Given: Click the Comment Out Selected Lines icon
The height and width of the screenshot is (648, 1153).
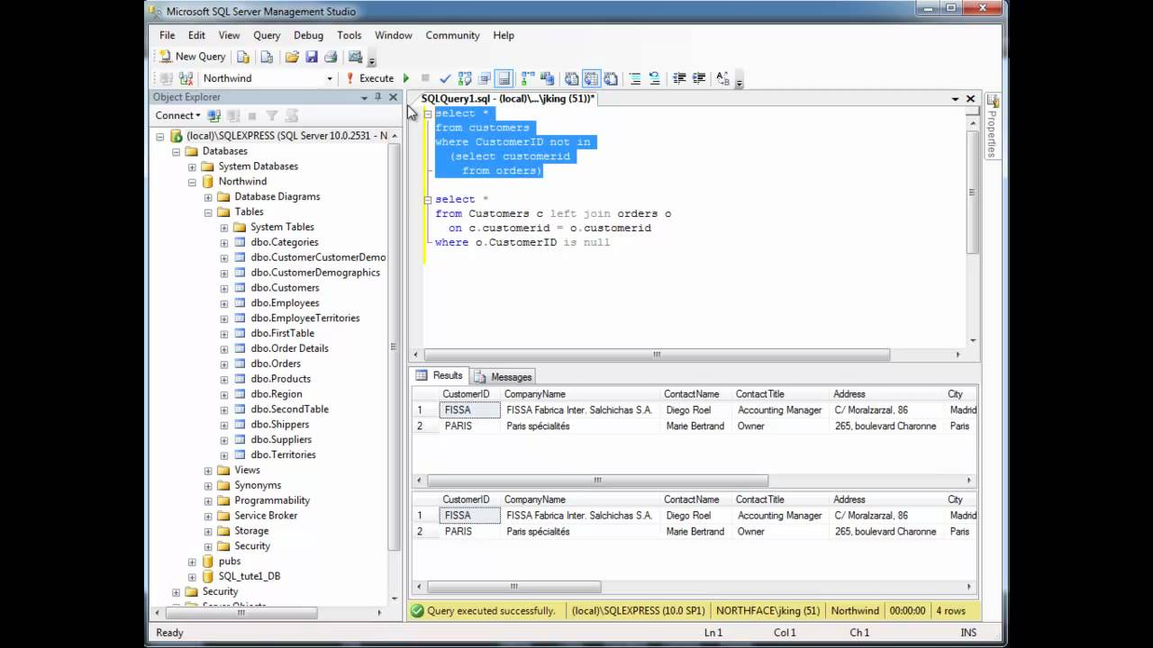Looking at the screenshot, I should click(635, 78).
